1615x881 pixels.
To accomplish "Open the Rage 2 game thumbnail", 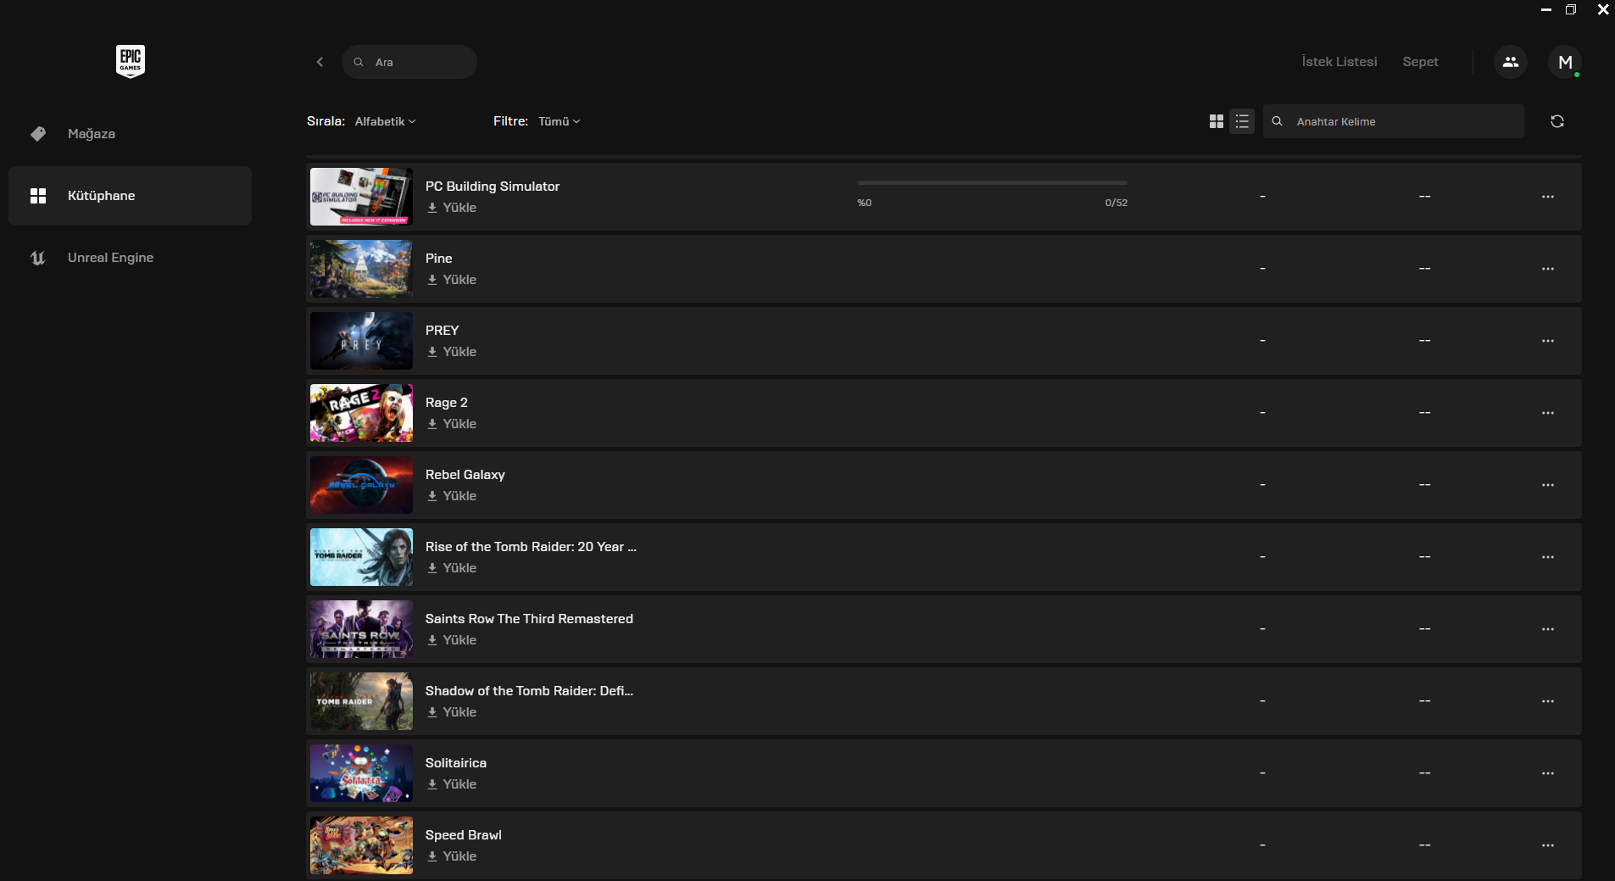I will pos(361,413).
